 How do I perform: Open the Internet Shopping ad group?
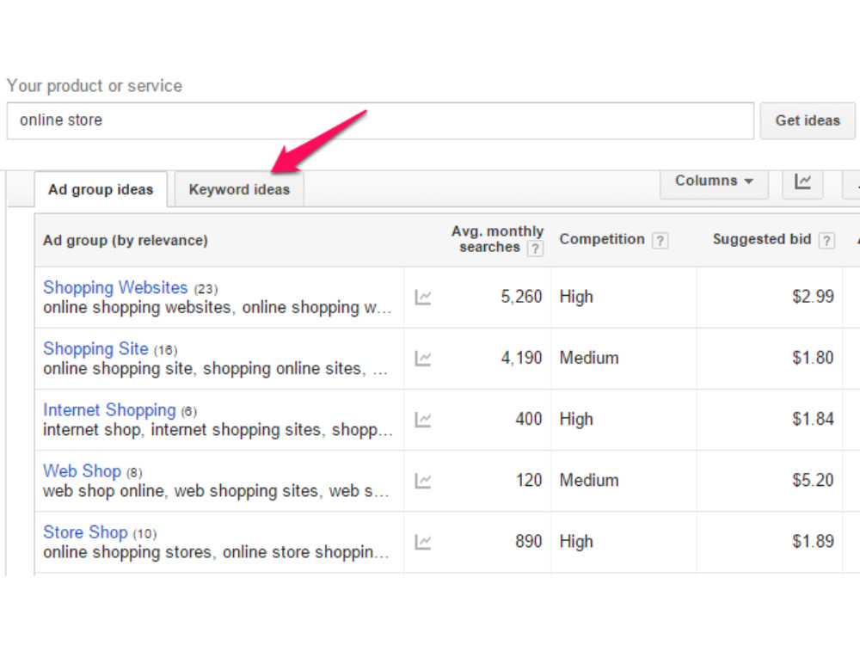coord(110,409)
